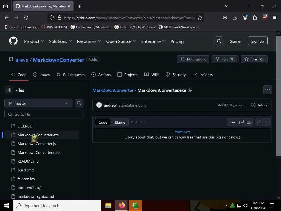
Task: Select the Code view toggle button
Action: click(x=103, y=122)
